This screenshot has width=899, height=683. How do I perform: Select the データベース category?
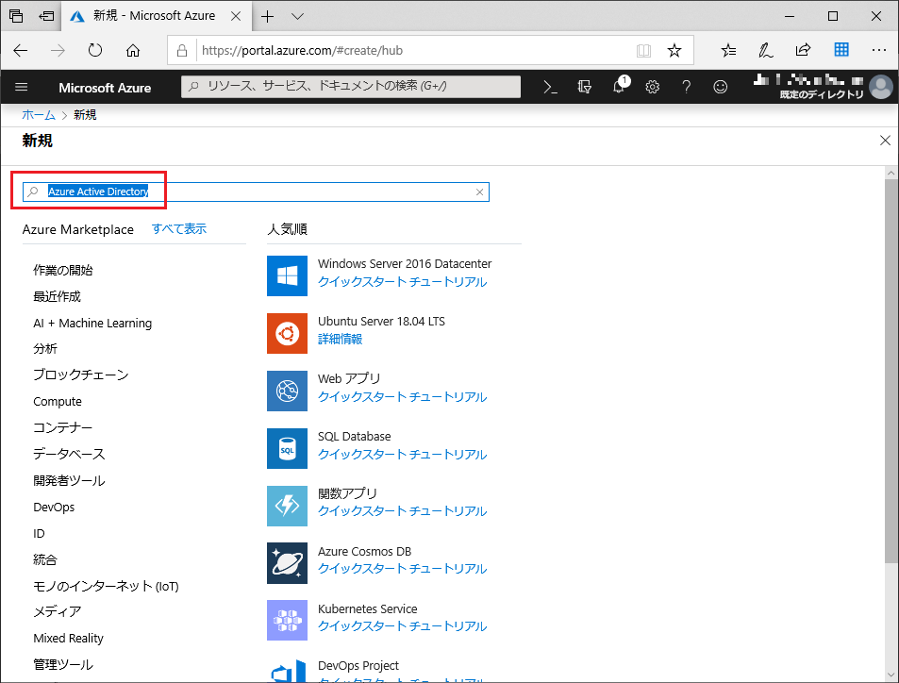tap(69, 454)
